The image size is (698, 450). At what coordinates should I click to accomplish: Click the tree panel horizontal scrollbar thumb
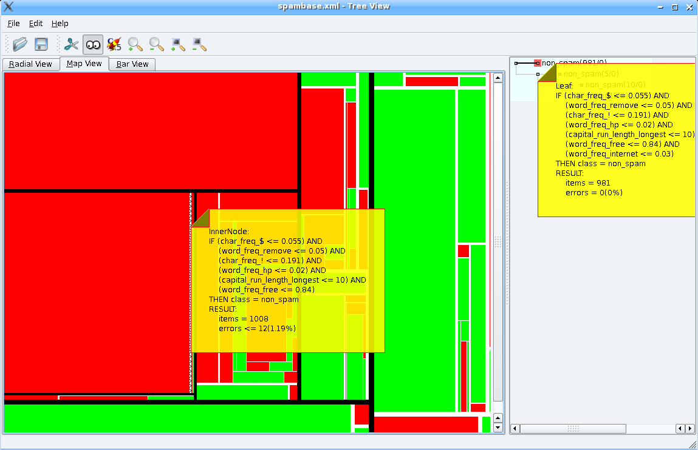click(x=573, y=429)
